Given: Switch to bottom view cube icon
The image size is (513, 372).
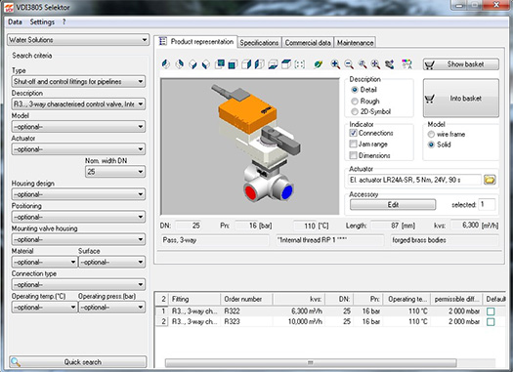Looking at the screenshot, I should [273, 64].
